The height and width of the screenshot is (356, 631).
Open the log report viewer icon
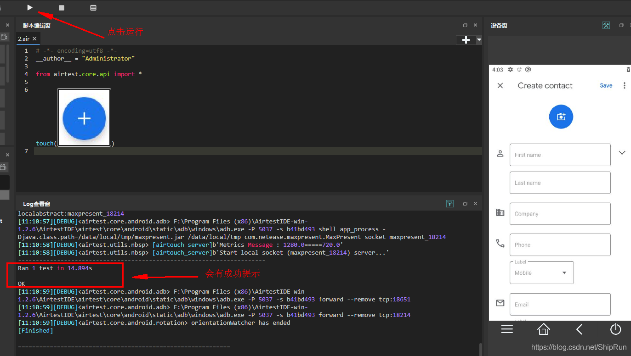[93, 8]
